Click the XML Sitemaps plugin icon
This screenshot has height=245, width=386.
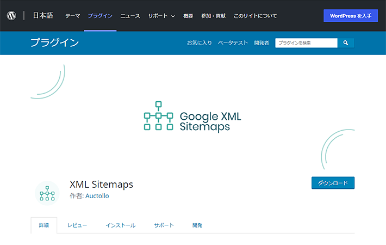47,193
